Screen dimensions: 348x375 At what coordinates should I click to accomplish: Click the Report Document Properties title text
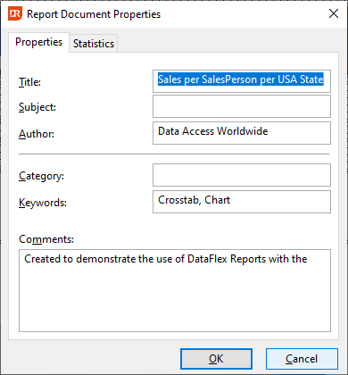(x=94, y=14)
